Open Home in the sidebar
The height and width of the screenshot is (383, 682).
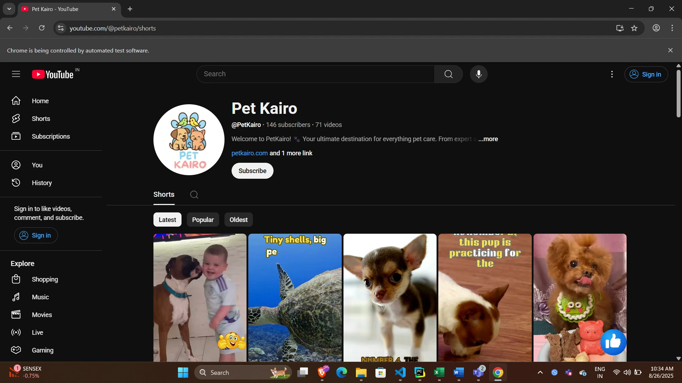(x=51, y=101)
